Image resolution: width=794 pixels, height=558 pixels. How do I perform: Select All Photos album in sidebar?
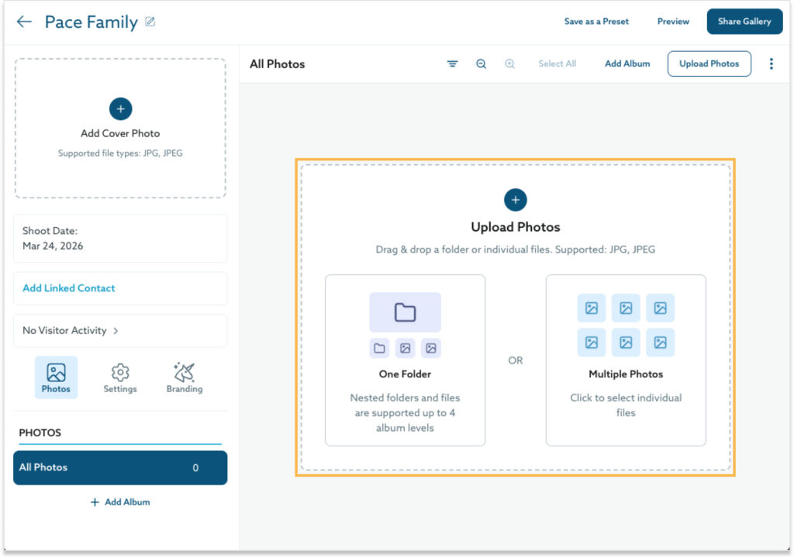[x=120, y=468]
